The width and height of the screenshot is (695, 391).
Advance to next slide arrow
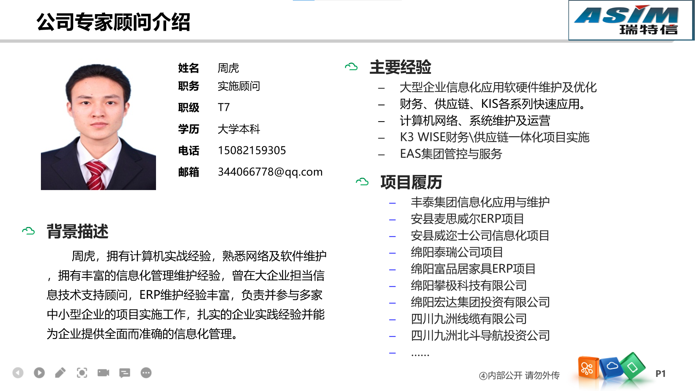click(39, 373)
